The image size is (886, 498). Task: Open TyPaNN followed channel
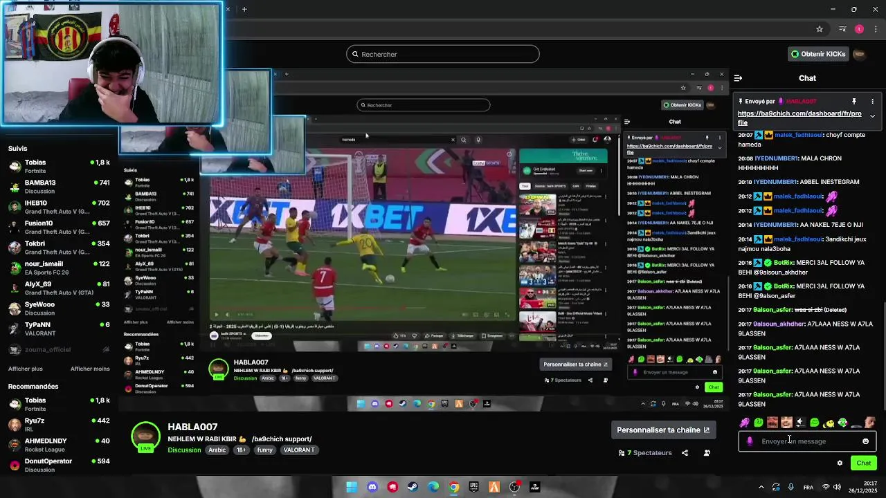pos(59,328)
